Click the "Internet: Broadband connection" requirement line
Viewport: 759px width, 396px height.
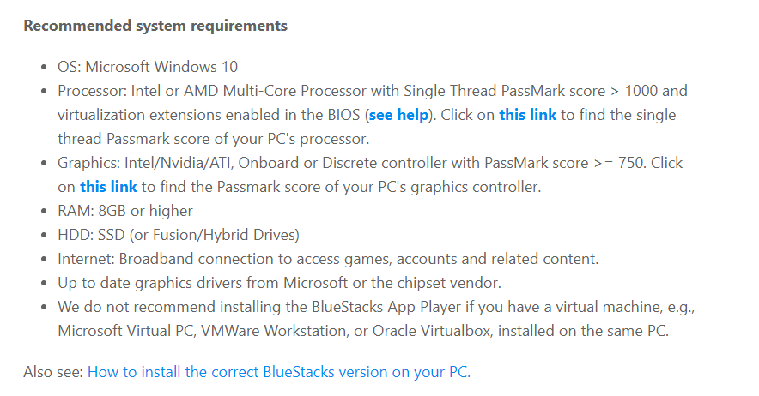328,259
